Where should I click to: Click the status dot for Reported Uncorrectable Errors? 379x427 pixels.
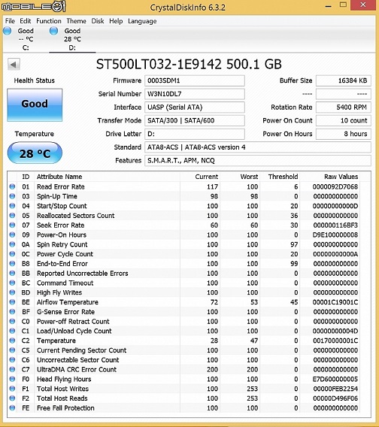click(12, 273)
